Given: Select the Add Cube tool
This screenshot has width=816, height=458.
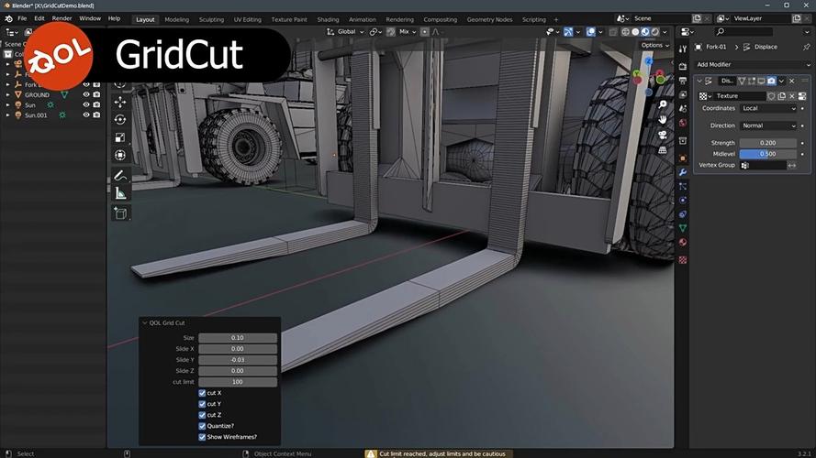Looking at the screenshot, I should [120, 213].
